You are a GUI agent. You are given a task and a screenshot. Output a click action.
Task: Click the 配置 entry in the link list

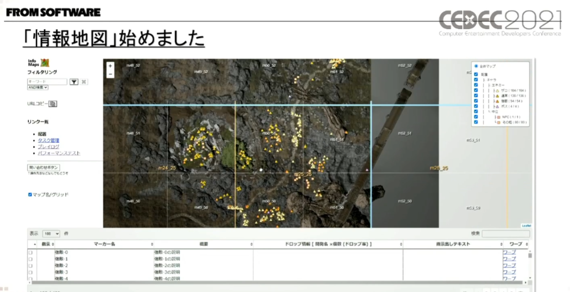[x=42, y=134]
